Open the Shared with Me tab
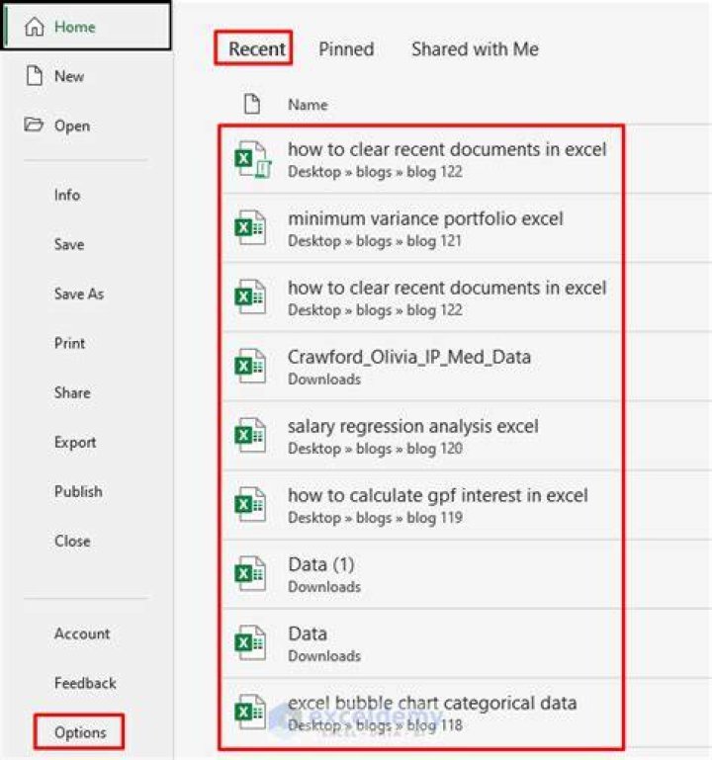The width and height of the screenshot is (712, 760). (475, 49)
